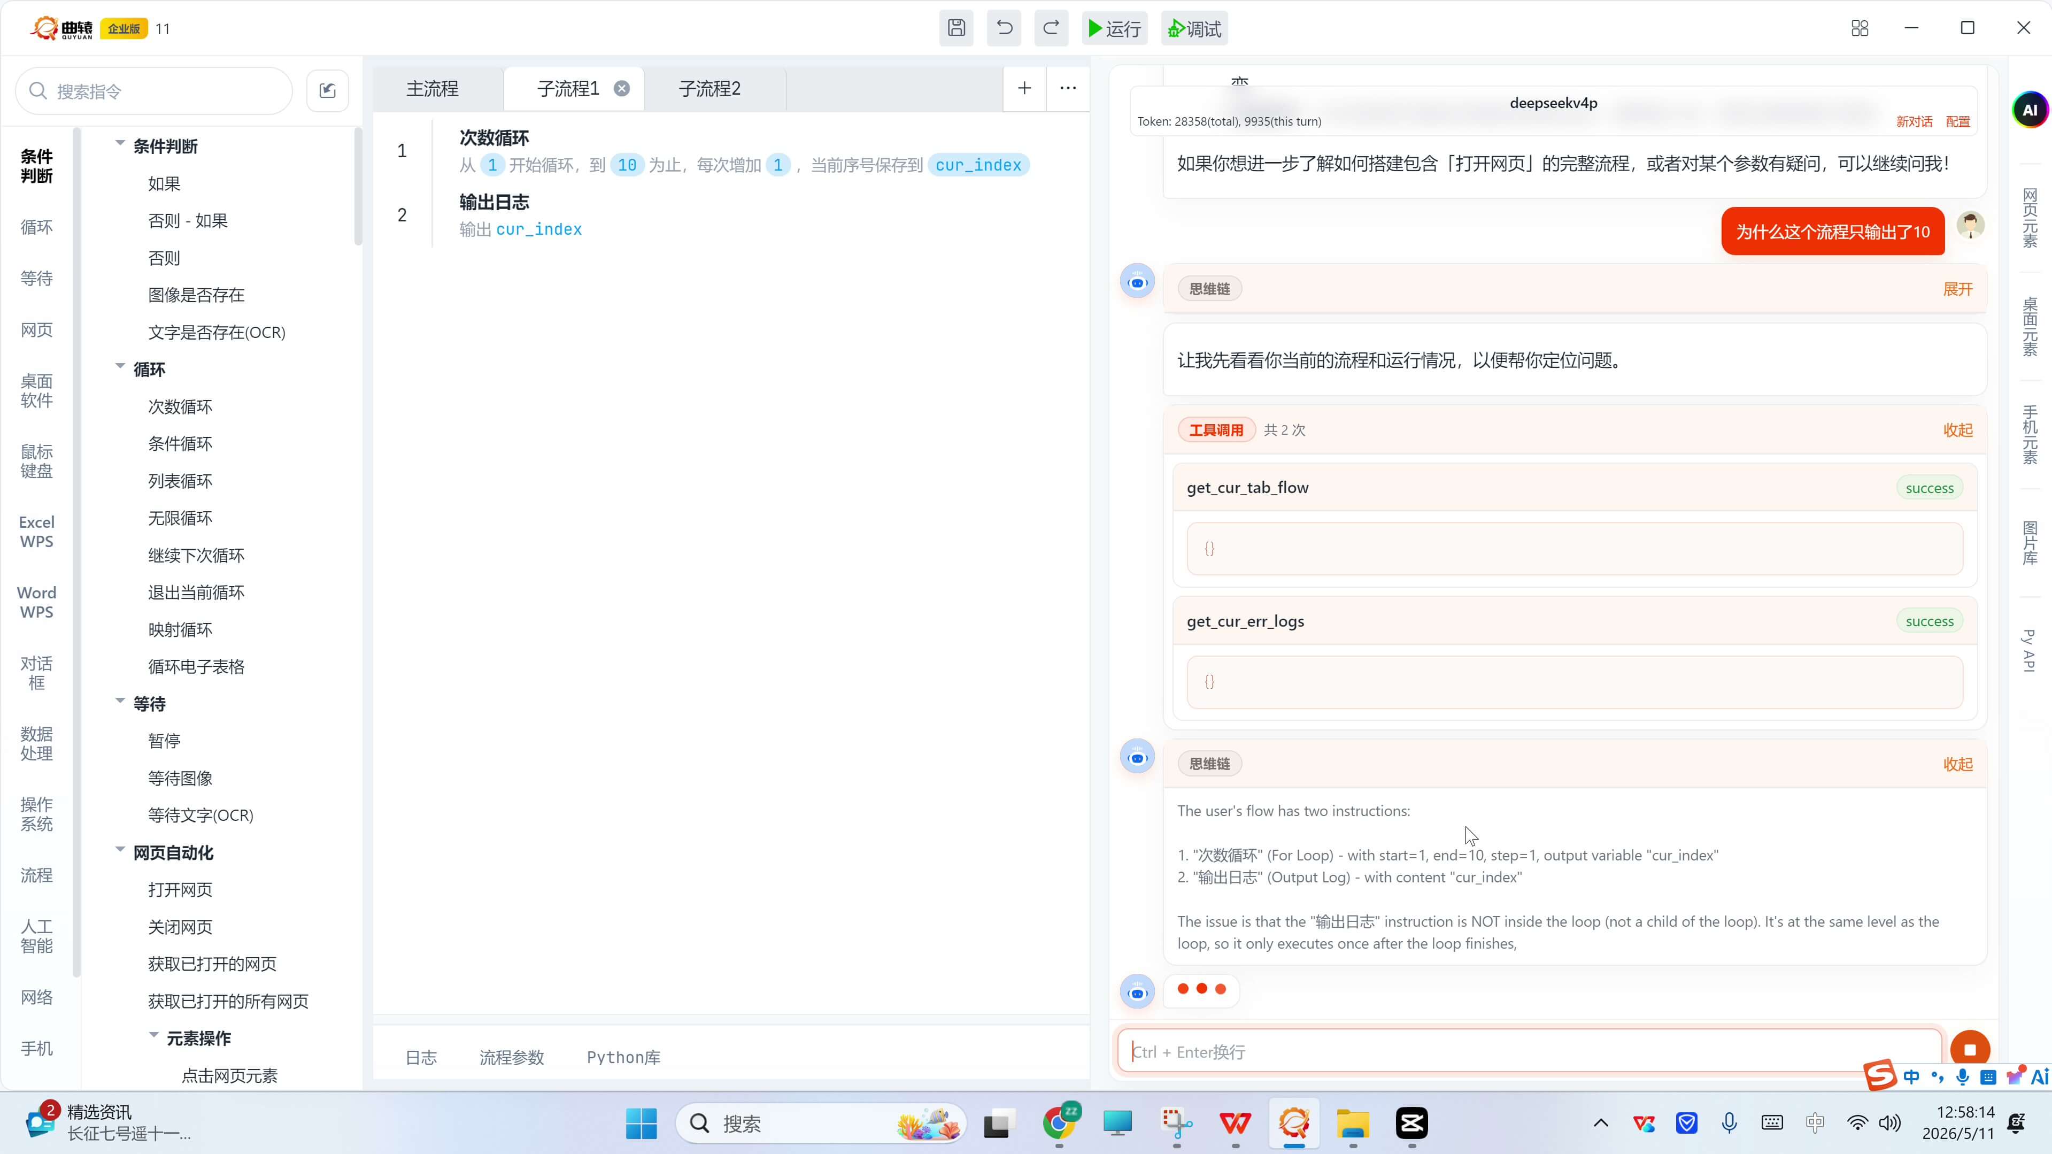Click the import icon beside search box
This screenshot has width=2052, height=1154.
click(x=327, y=91)
